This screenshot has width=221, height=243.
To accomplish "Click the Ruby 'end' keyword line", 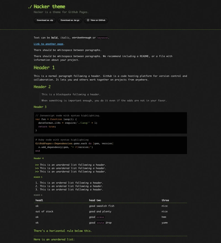I will [38, 151].
